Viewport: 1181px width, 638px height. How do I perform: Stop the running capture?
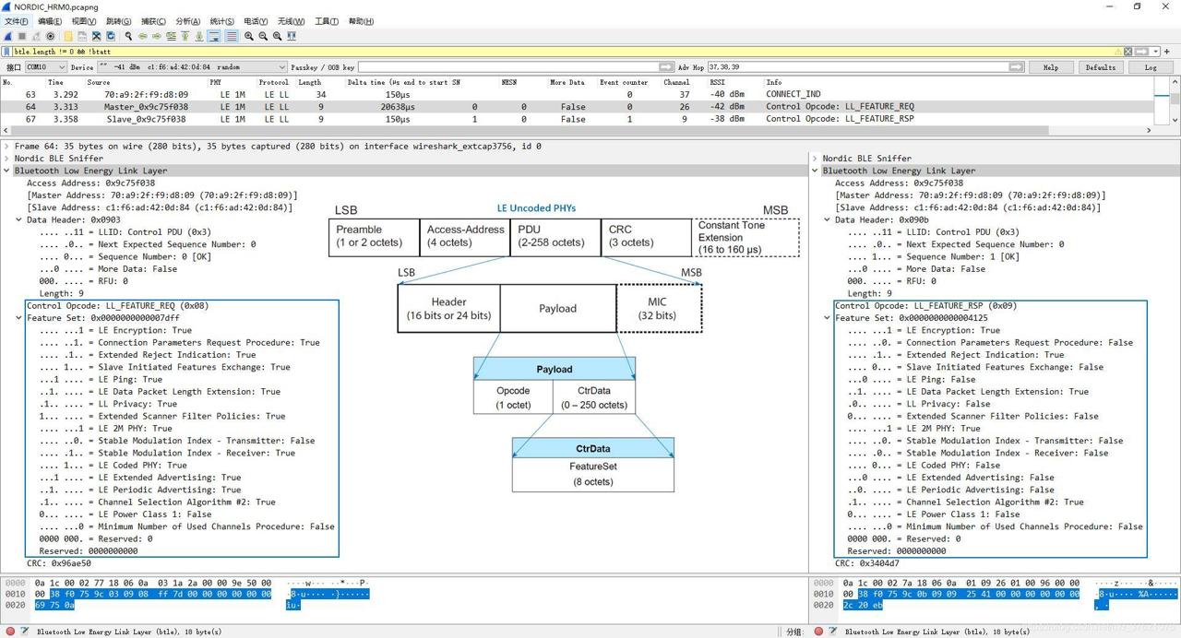(22, 36)
